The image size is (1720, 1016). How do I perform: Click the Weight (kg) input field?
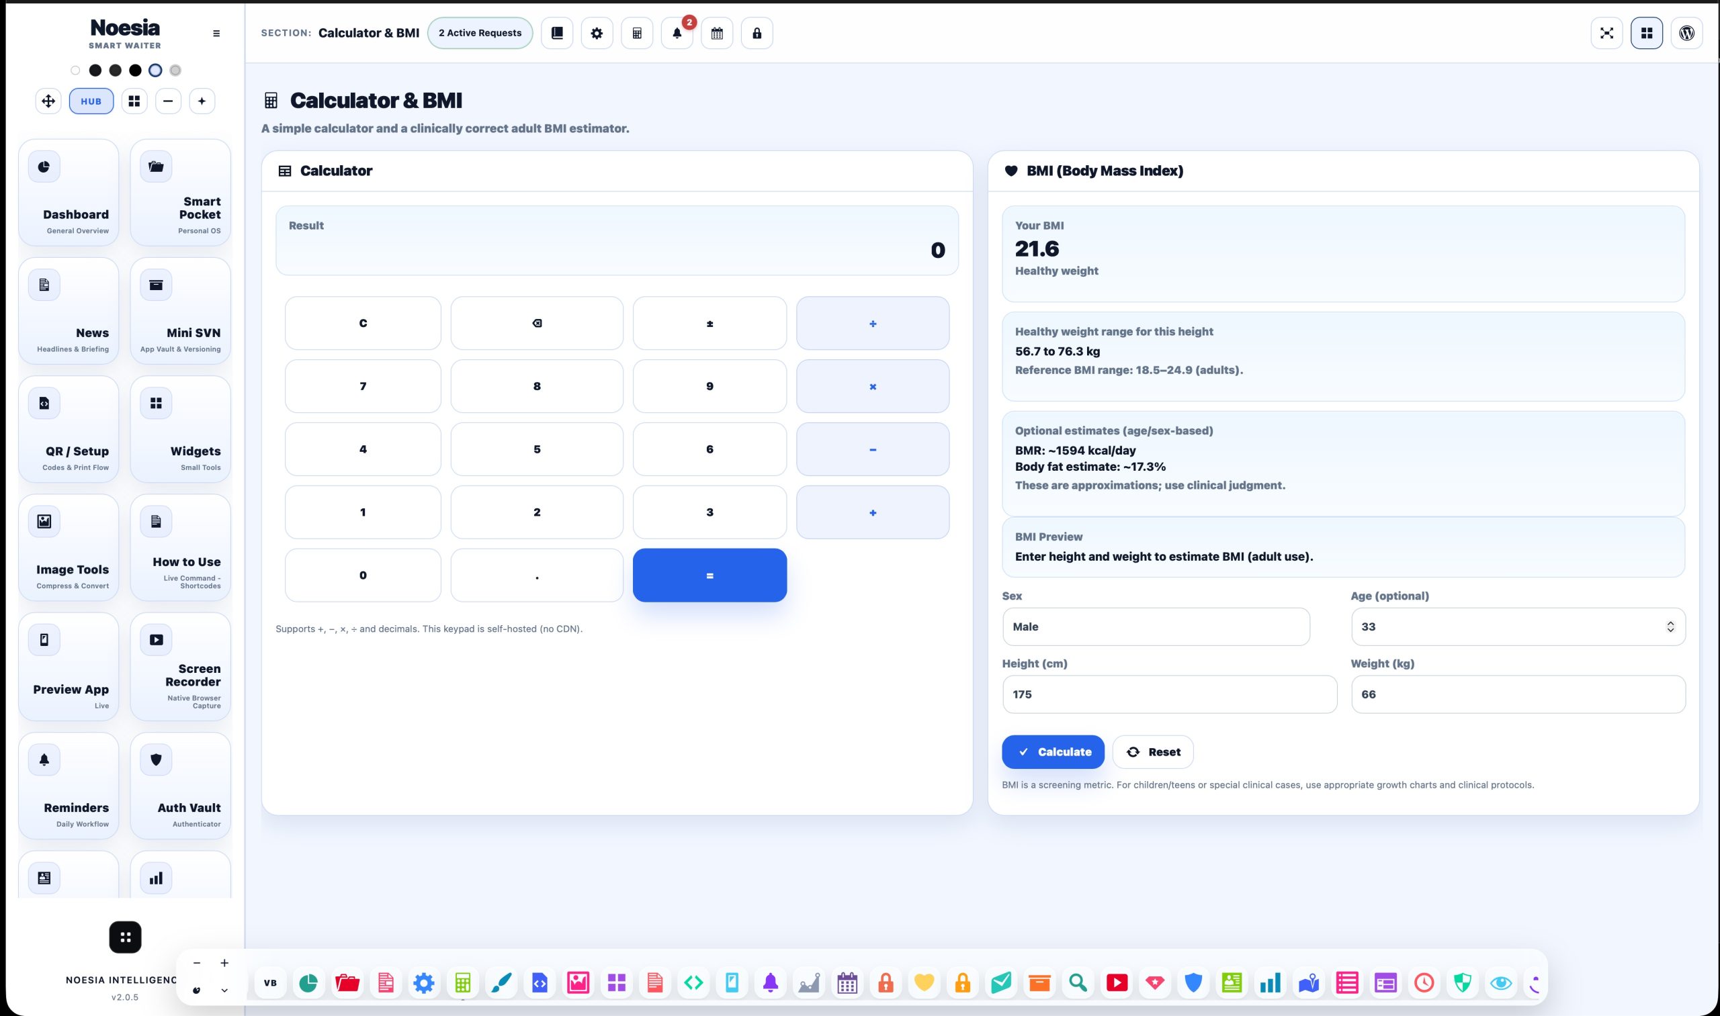[x=1518, y=694]
